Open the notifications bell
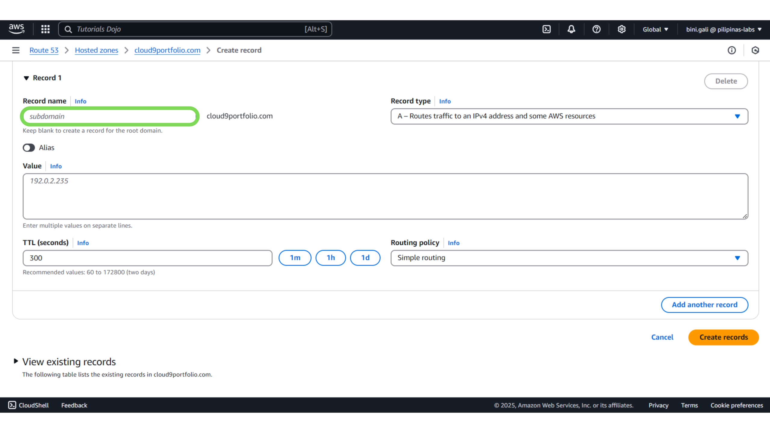Screen dimensions: 770x433 (571, 29)
